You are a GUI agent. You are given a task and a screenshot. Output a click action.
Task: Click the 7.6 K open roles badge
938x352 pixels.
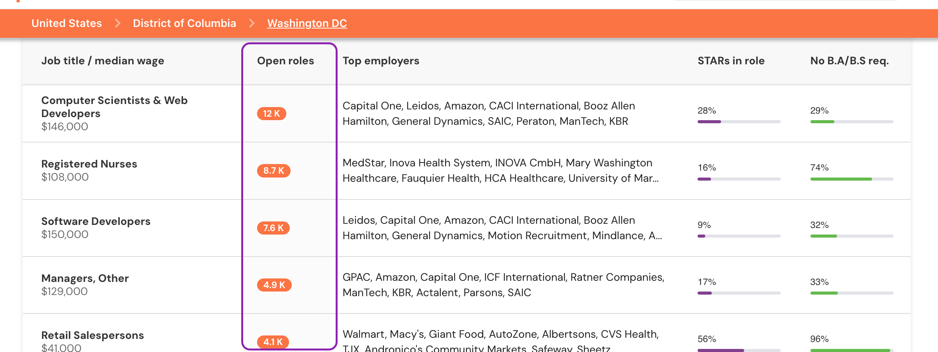click(x=273, y=228)
